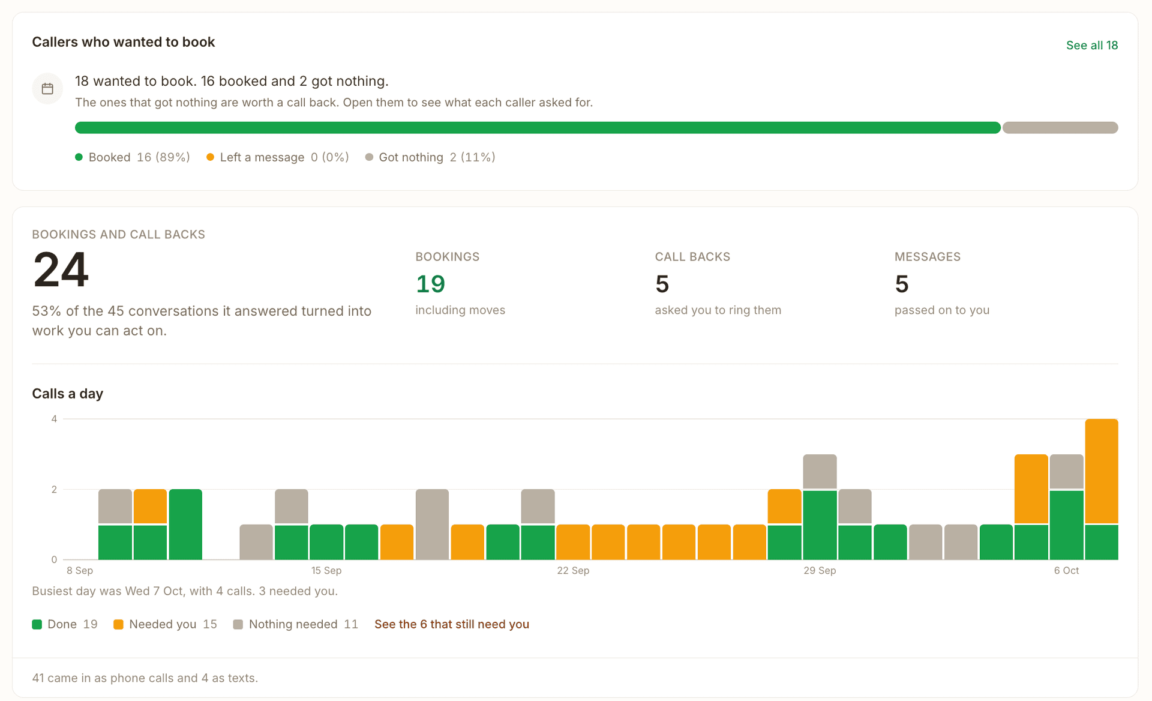
Task: Click the including moves caption
Action: (460, 310)
